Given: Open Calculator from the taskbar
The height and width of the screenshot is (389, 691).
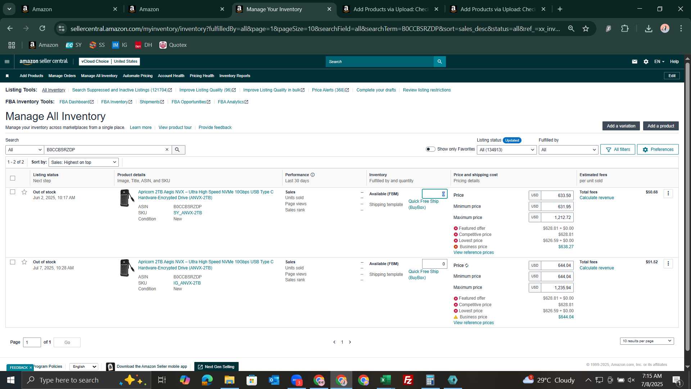Looking at the screenshot, I should [430, 380].
